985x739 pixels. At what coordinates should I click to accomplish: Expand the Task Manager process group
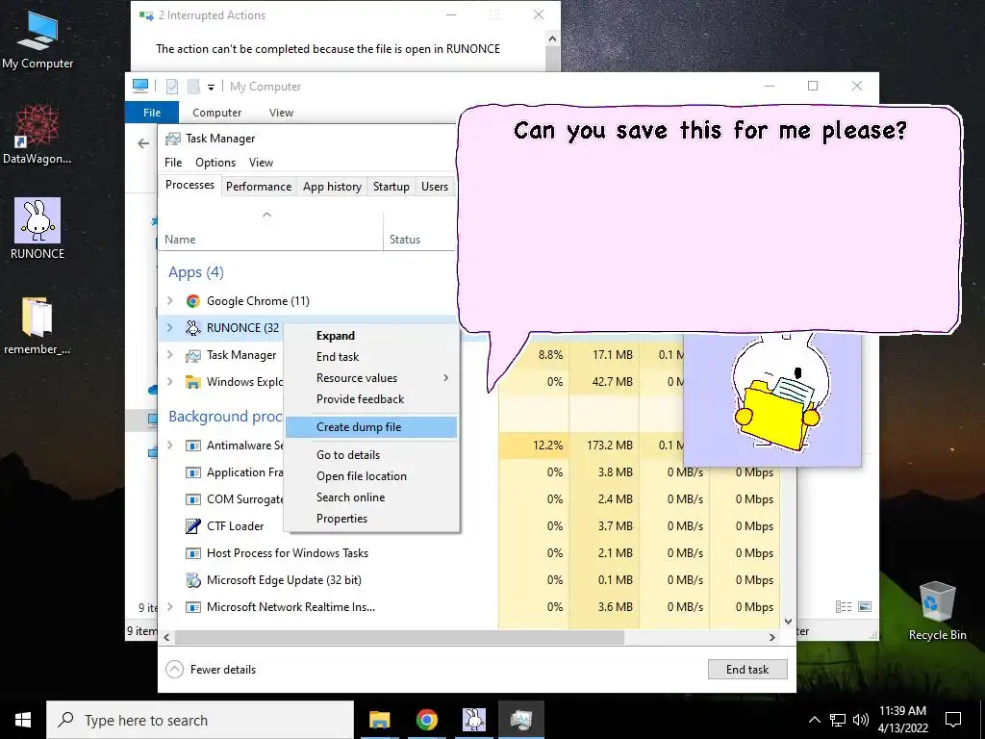[169, 355]
